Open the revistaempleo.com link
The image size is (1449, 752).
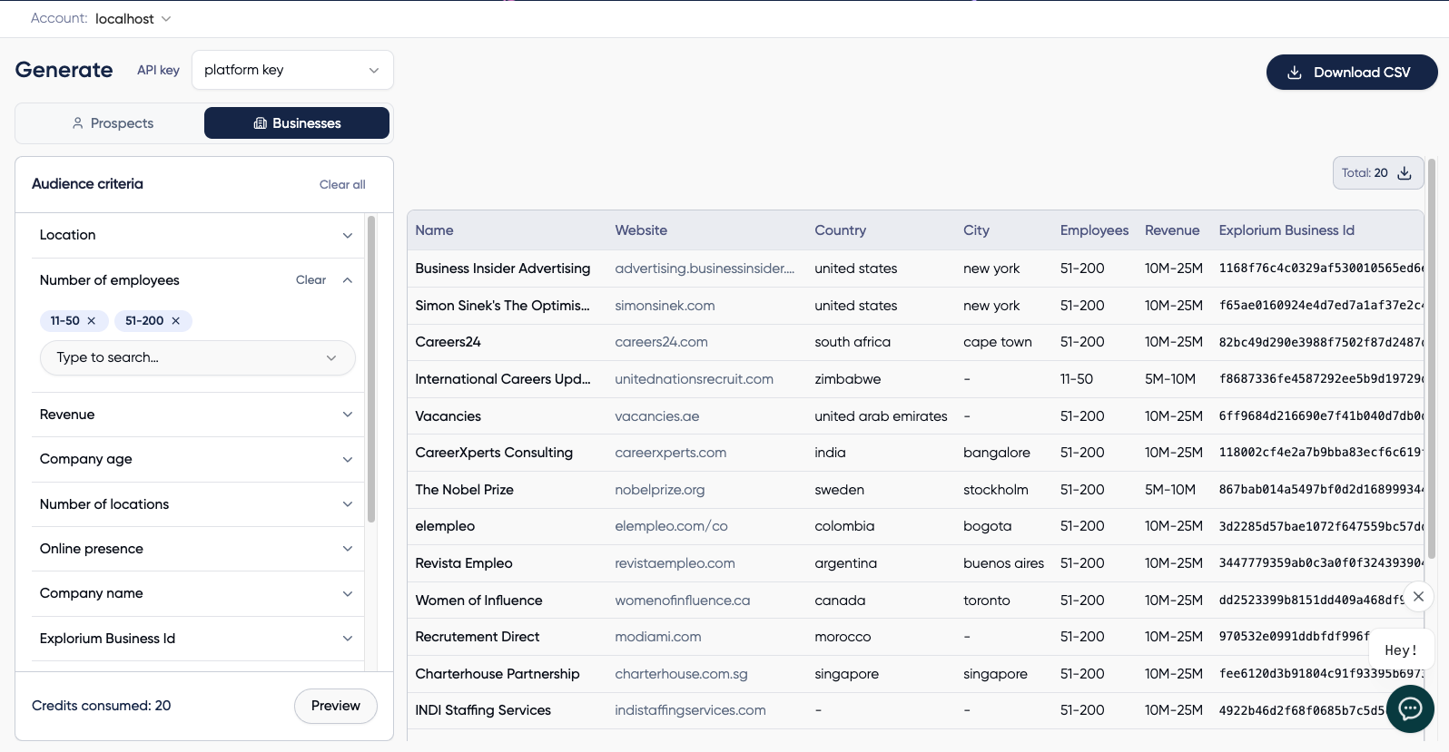click(675, 563)
